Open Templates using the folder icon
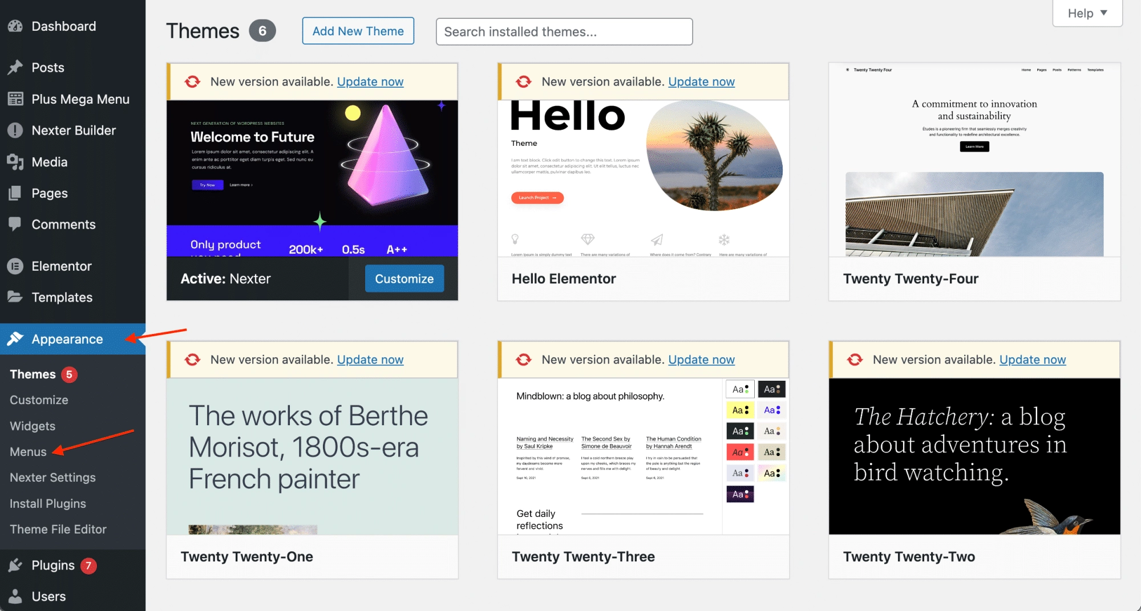The image size is (1141, 611). click(x=15, y=297)
